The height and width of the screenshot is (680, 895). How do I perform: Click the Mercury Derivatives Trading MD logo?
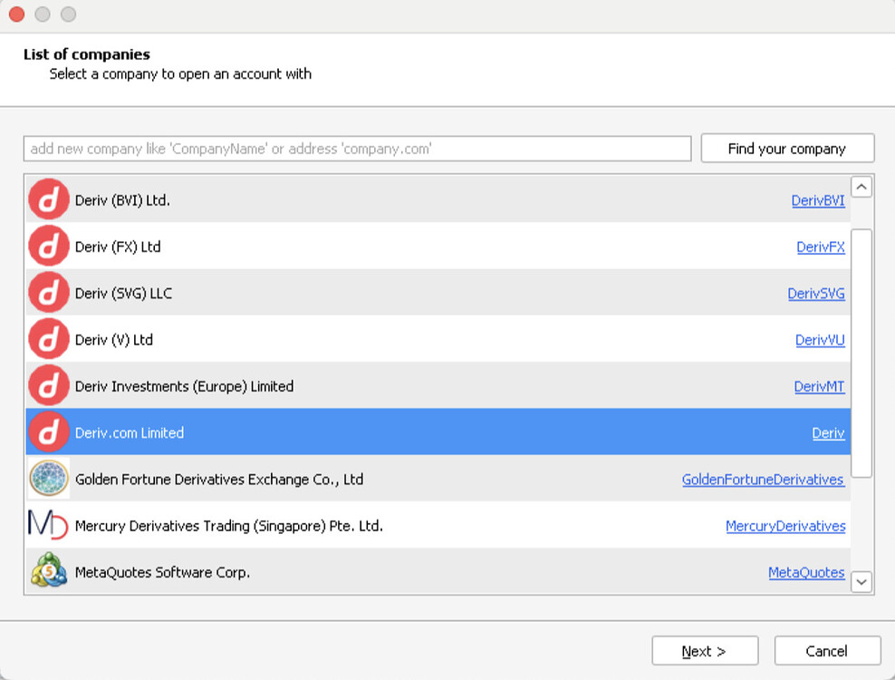(x=48, y=526)
